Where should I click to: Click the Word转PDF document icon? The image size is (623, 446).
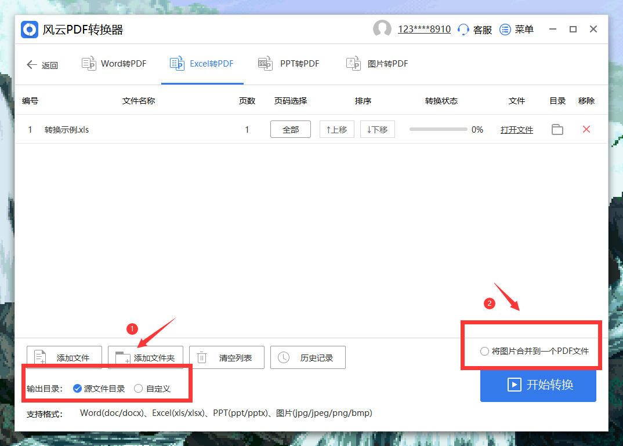pos(89,64)
